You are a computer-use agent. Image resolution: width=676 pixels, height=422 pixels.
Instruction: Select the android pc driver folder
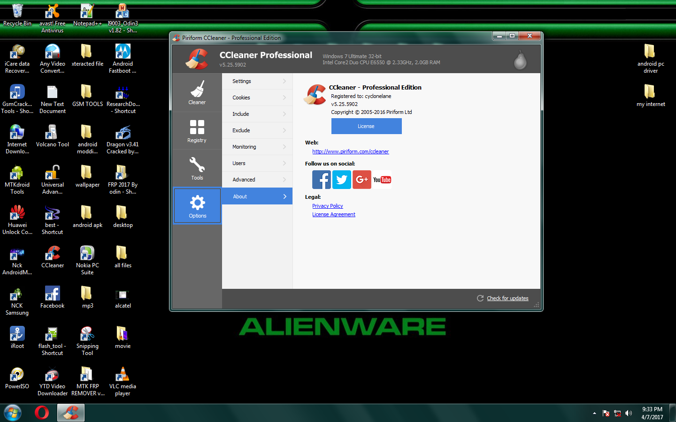click(x=651, y=59)
